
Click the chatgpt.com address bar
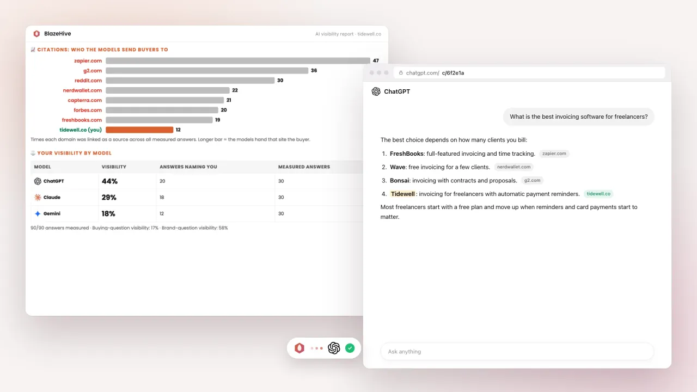coord(529,72)
